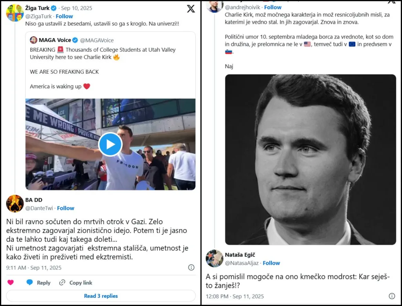Viewport: 402px width, 306px height.
Task: Like the BA DD reply with heart icon
Action: (x=11, y=282)
